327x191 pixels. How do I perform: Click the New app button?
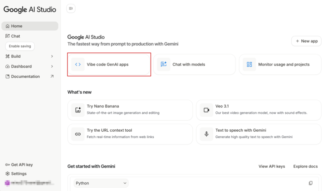pyautogui.click(x=306, y=41)
